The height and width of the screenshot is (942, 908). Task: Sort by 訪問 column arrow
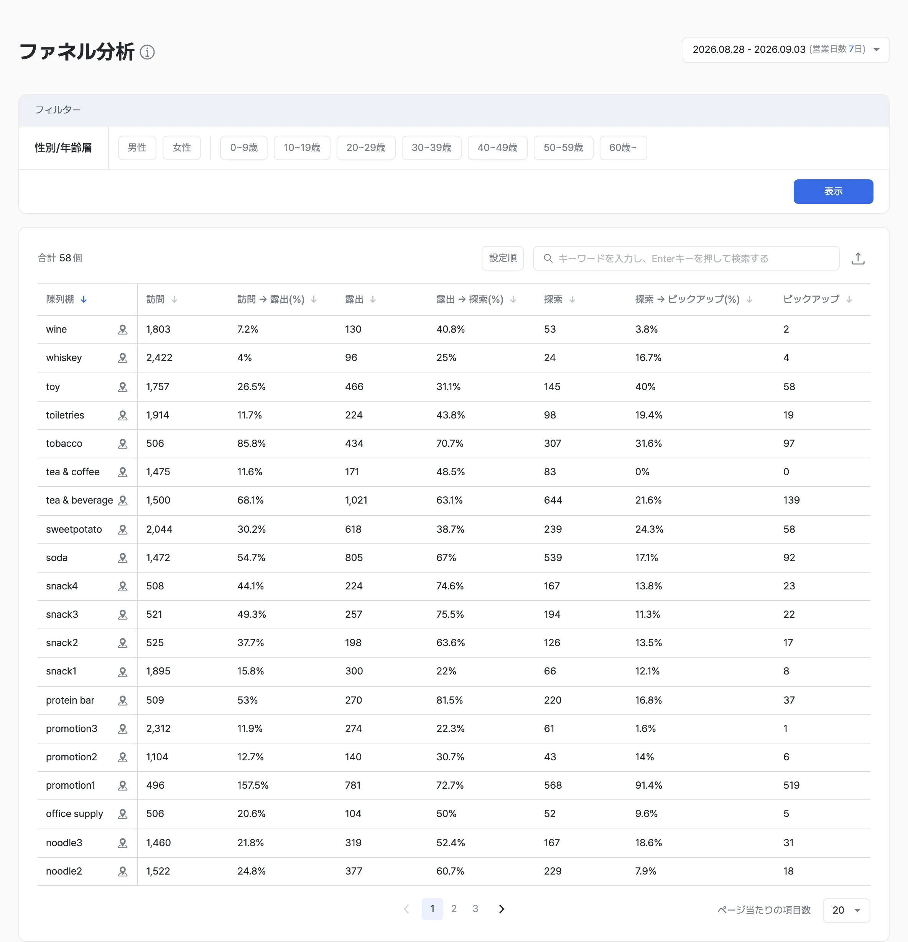click(174, 299)
